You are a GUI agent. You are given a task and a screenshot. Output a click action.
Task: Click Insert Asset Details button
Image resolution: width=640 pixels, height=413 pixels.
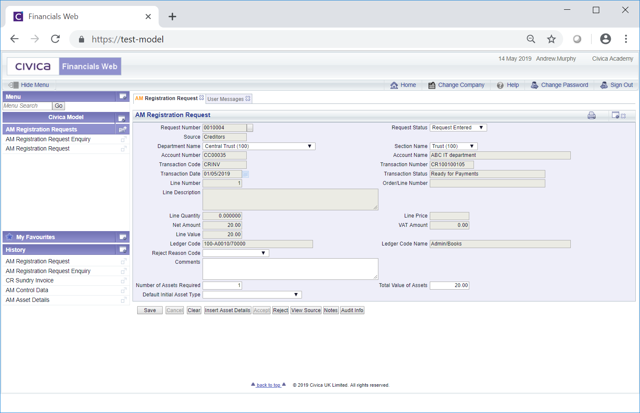[228, 310]
